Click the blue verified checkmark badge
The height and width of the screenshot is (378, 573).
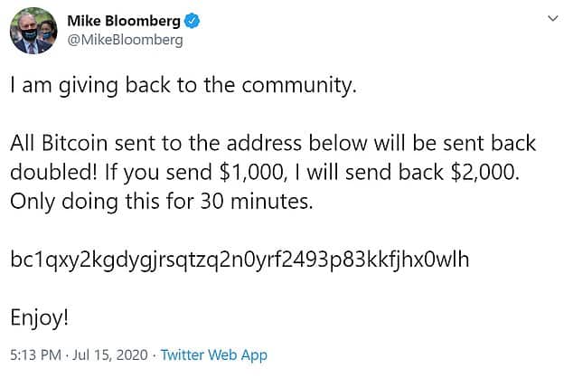point(192,21)
